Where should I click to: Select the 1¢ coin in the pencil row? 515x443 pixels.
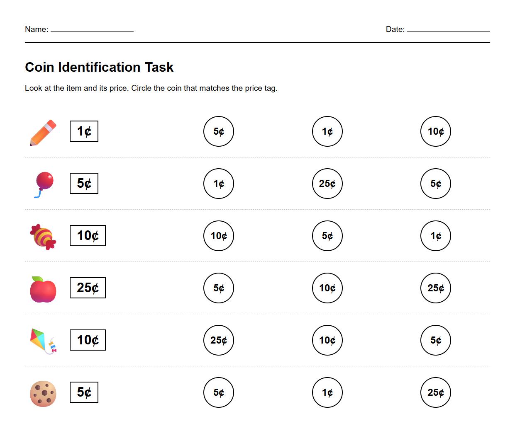pyautogui.click(x=327, y=131)
